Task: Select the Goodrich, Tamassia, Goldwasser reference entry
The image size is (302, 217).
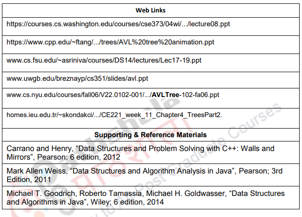Action: click(x=145, y=197)
